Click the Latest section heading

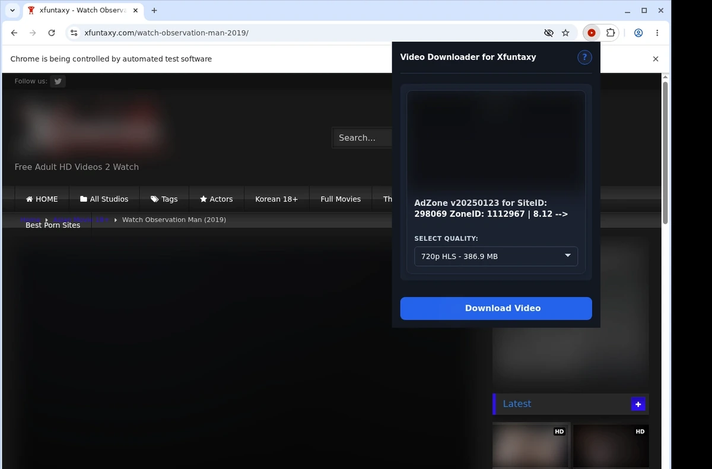(517, 404)
